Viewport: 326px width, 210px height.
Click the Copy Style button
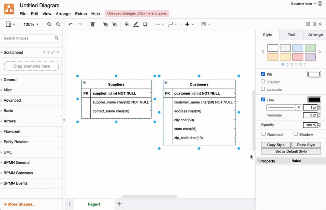276,145
